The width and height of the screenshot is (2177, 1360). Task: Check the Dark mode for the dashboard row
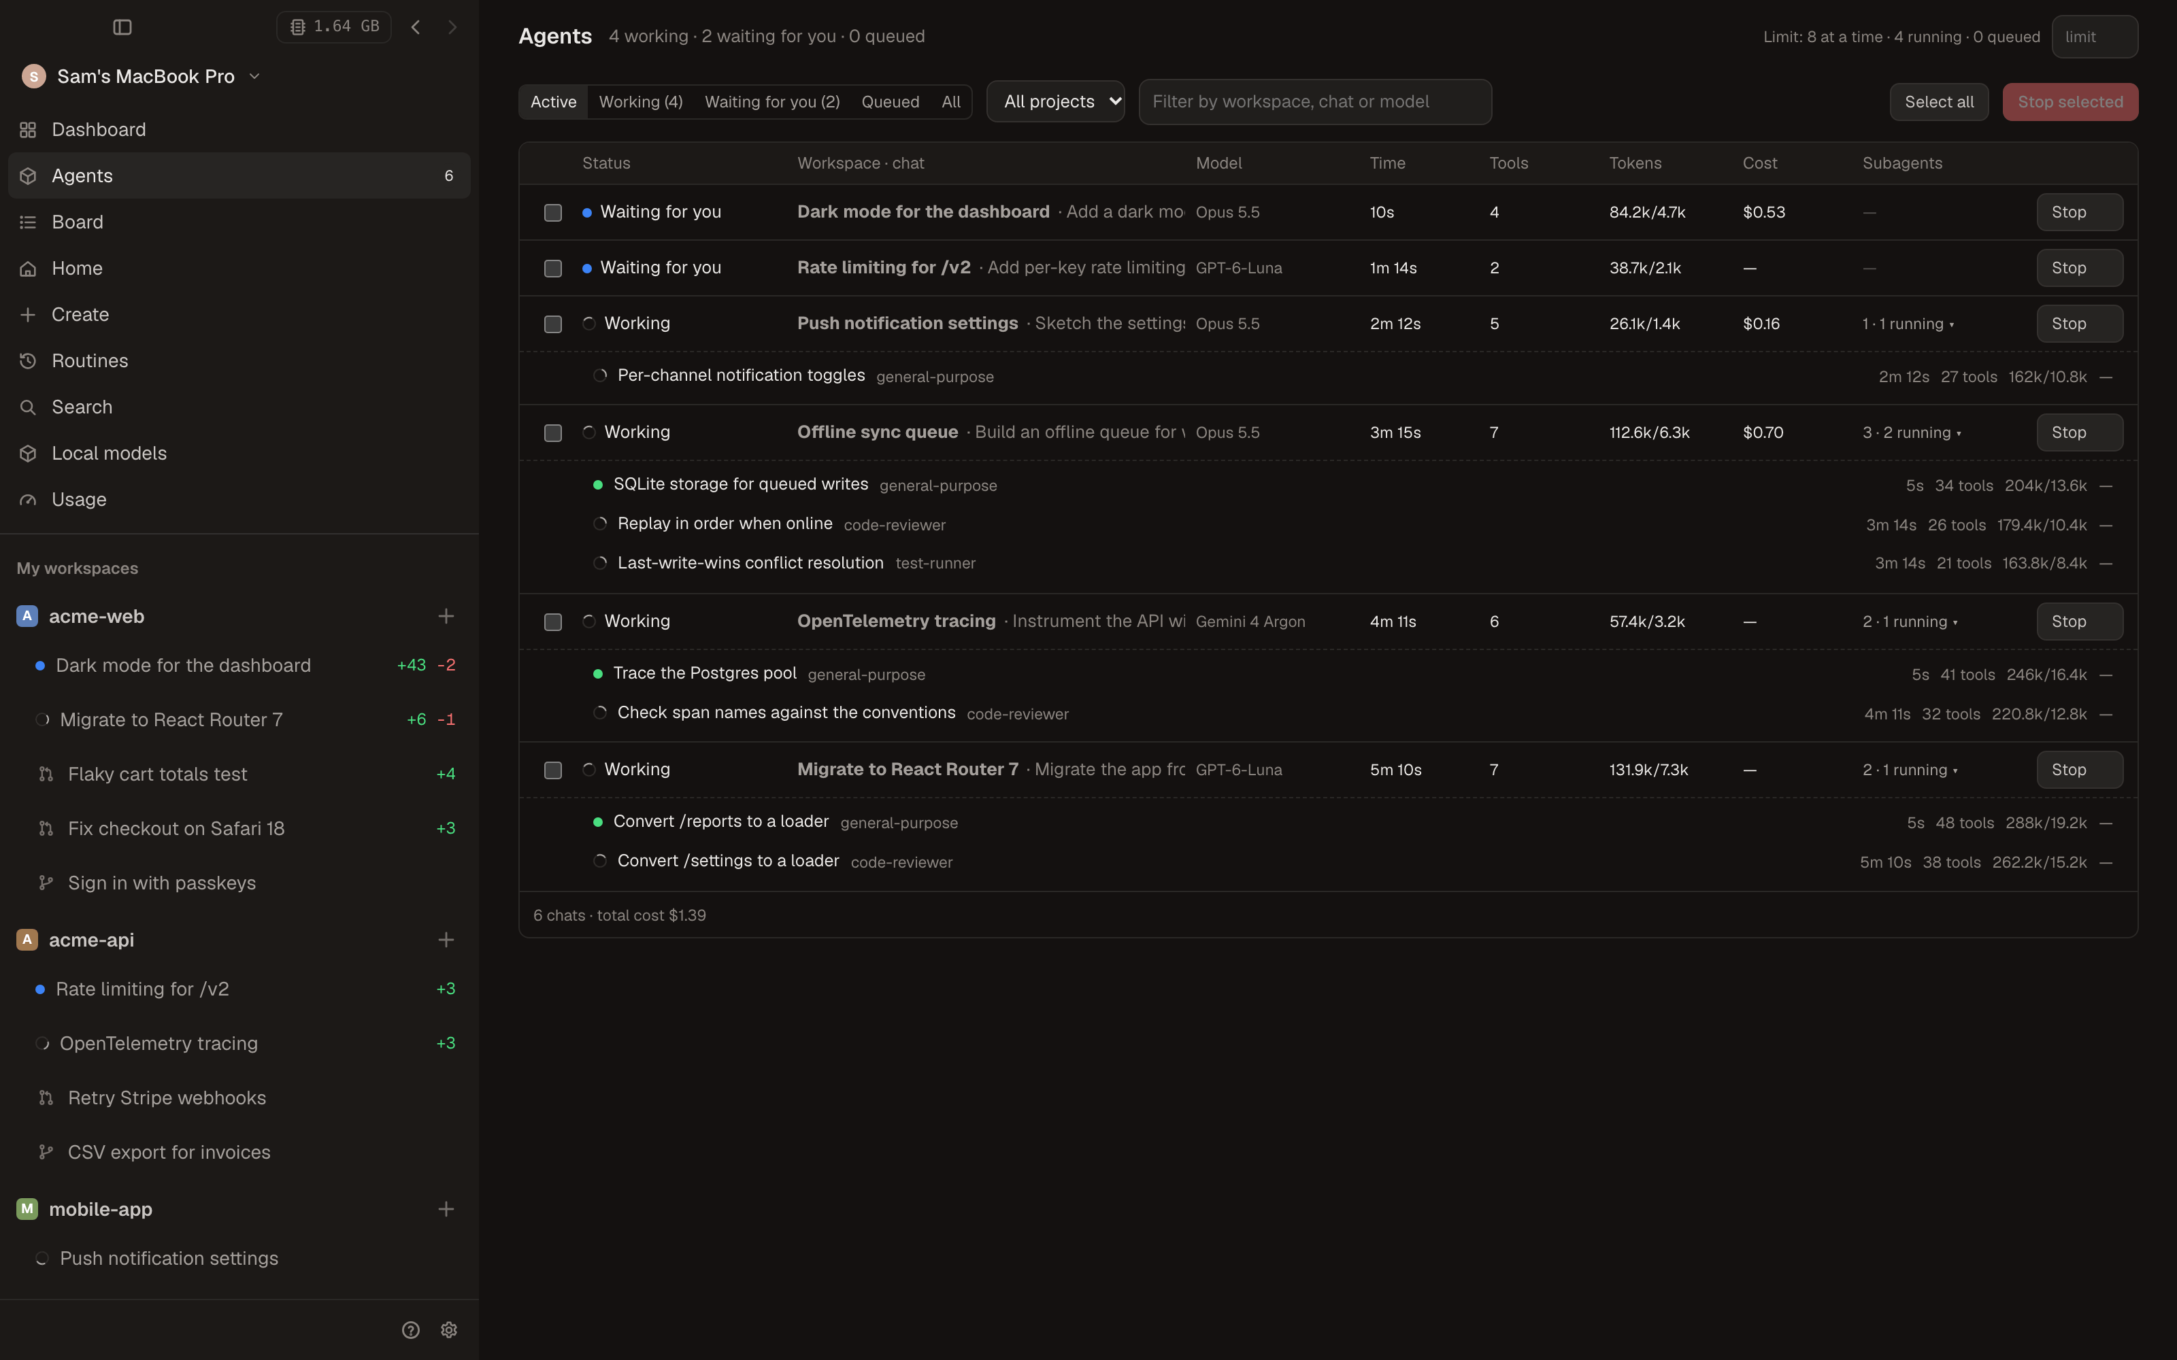pyautogui.click(x=553, y=212)
